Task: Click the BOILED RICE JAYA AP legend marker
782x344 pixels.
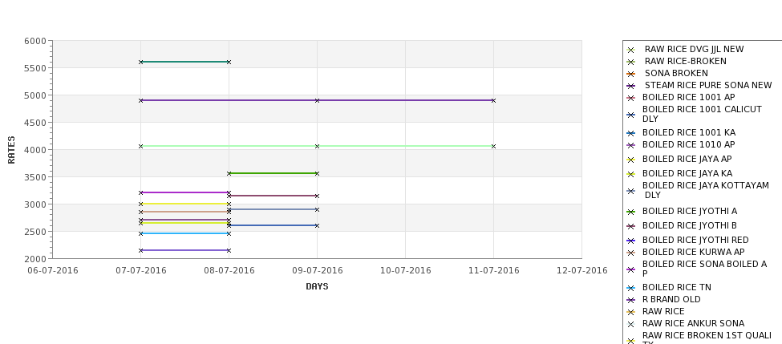Action: coord(630,160)
